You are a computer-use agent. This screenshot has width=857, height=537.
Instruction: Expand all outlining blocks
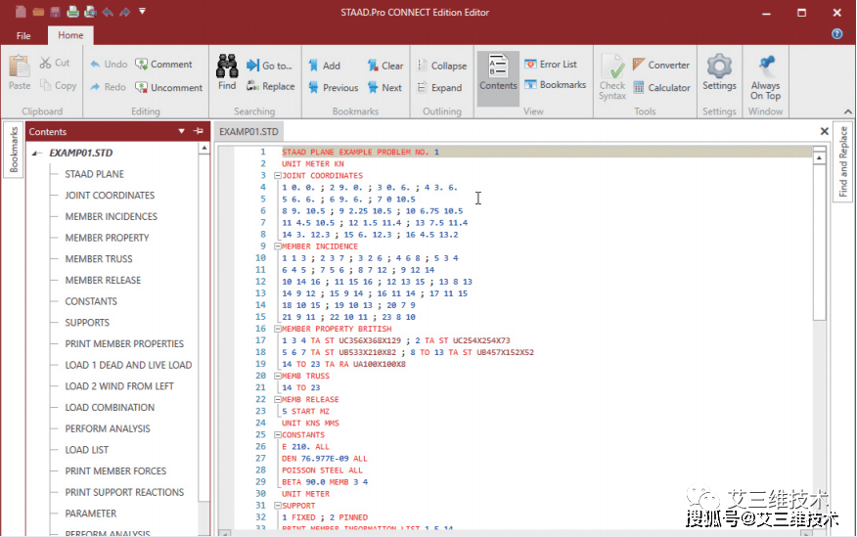[439, 87]
